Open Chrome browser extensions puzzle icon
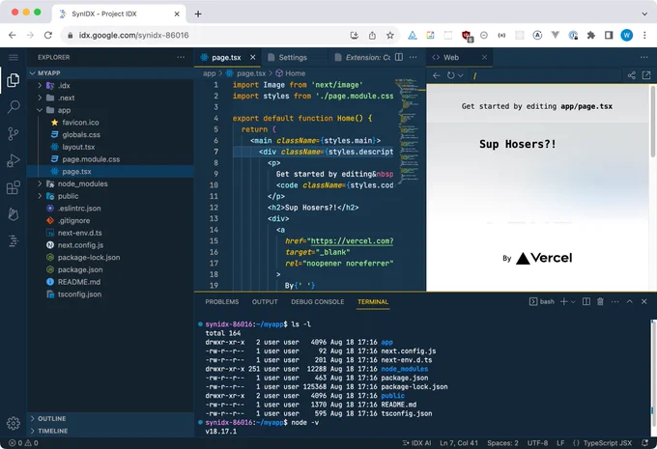 point(590,35)
